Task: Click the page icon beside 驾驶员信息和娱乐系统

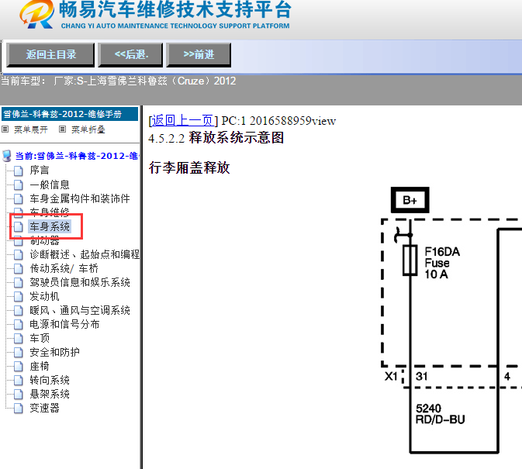Action: coord(19,282)
